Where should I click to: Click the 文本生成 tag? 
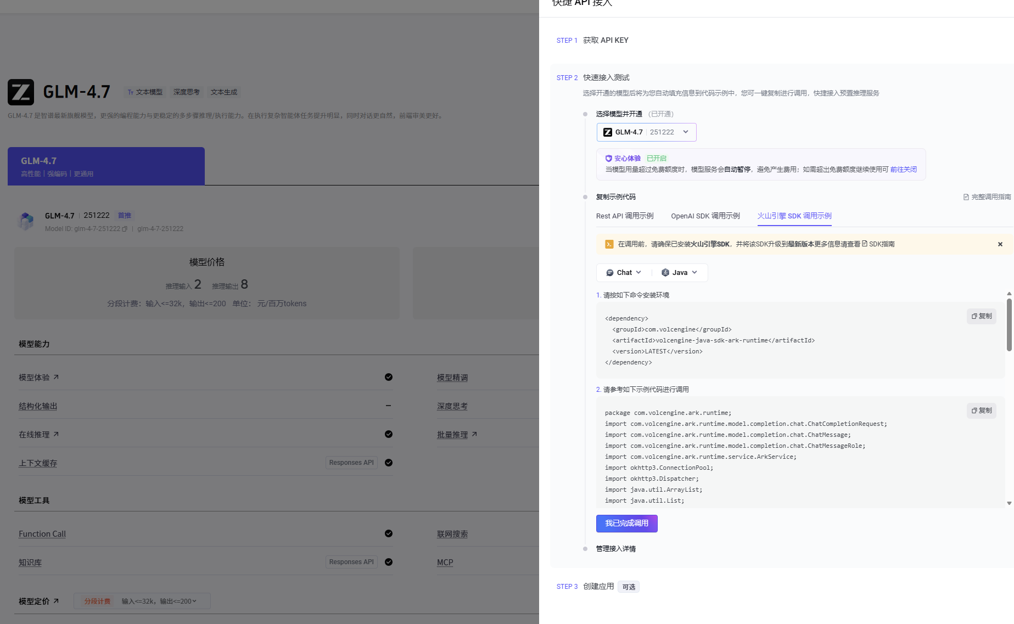[x=224, y=92]
